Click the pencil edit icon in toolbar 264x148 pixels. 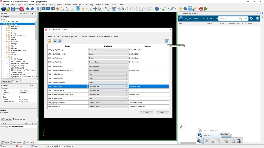pos(172,9)
